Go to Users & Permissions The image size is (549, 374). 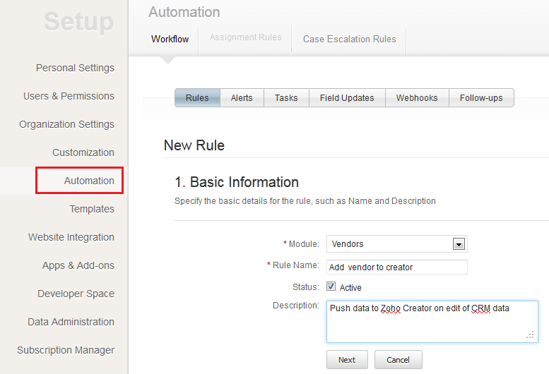(x=69, y=96)
